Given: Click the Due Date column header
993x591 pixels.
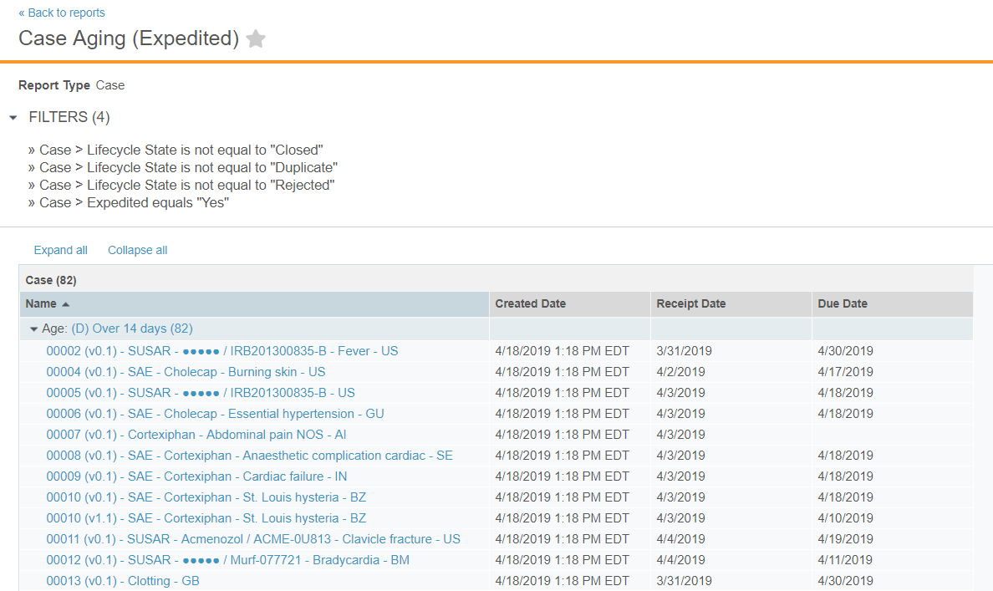Looking at the screenshot, I should click(843, 303).
